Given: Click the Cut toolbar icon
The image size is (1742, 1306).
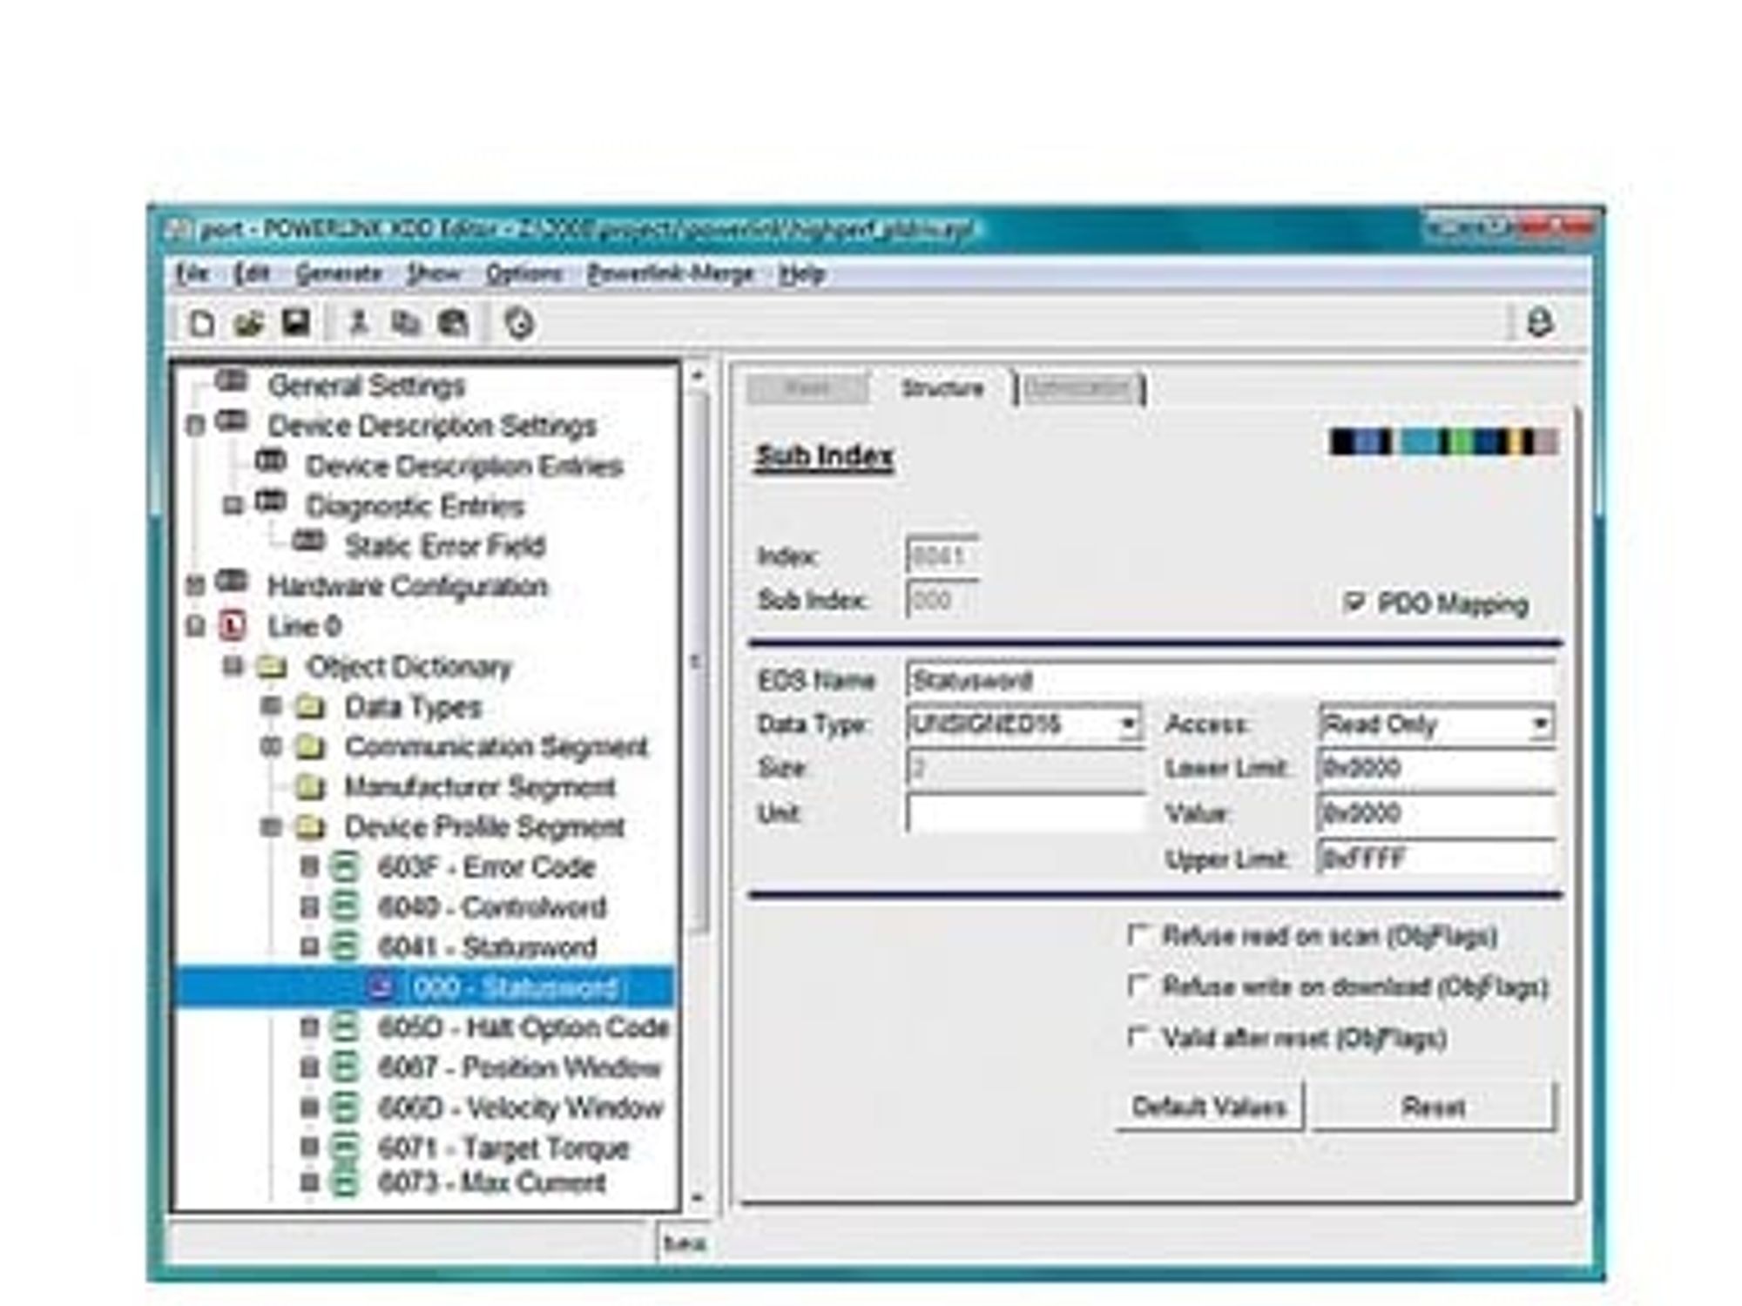Looking at the screenshot, I should pyautogui.click(x=358, y=323).
